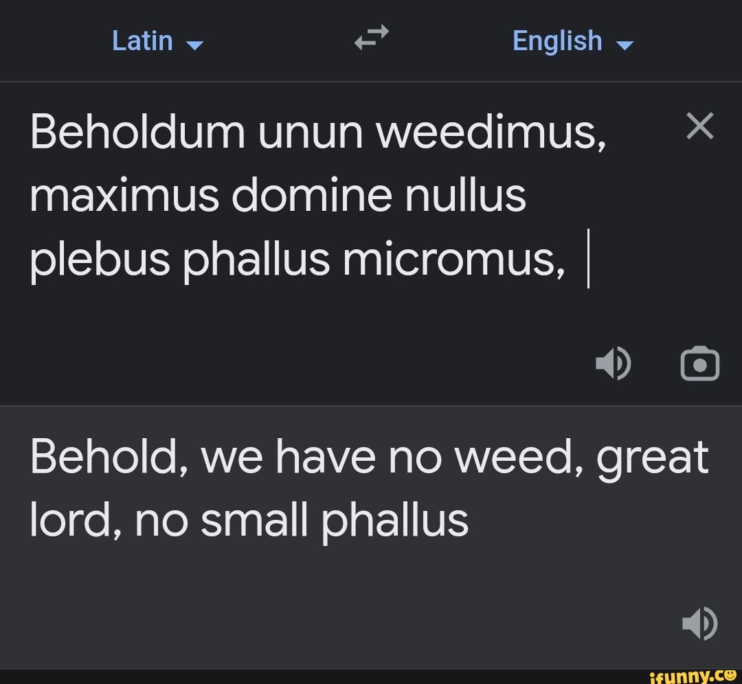
Task: Click the text cursor position after 'micromus,'
Action: (589, 259)
